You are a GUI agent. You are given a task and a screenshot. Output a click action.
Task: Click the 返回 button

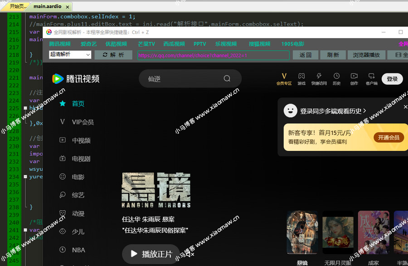pos(306,55)
